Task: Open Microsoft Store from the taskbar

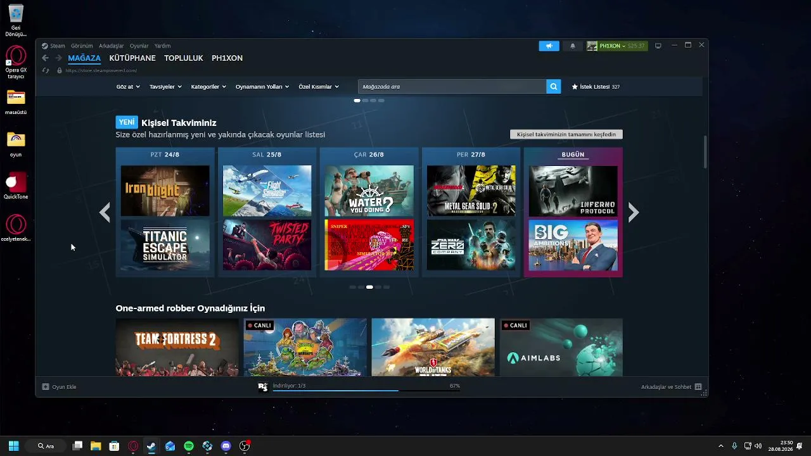Action: (114, 446)
